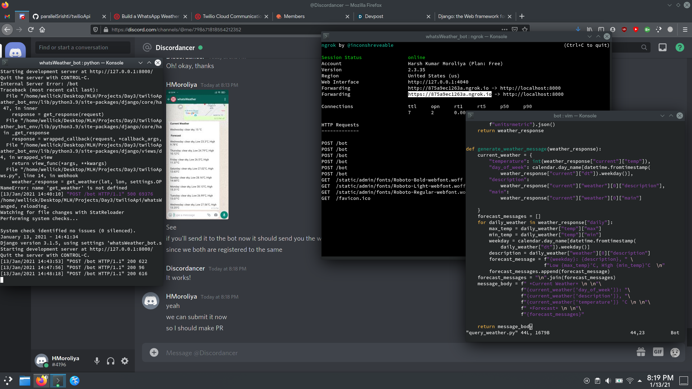
Task: Bookmark this page with star icon
Action: (x=525, y=30)
